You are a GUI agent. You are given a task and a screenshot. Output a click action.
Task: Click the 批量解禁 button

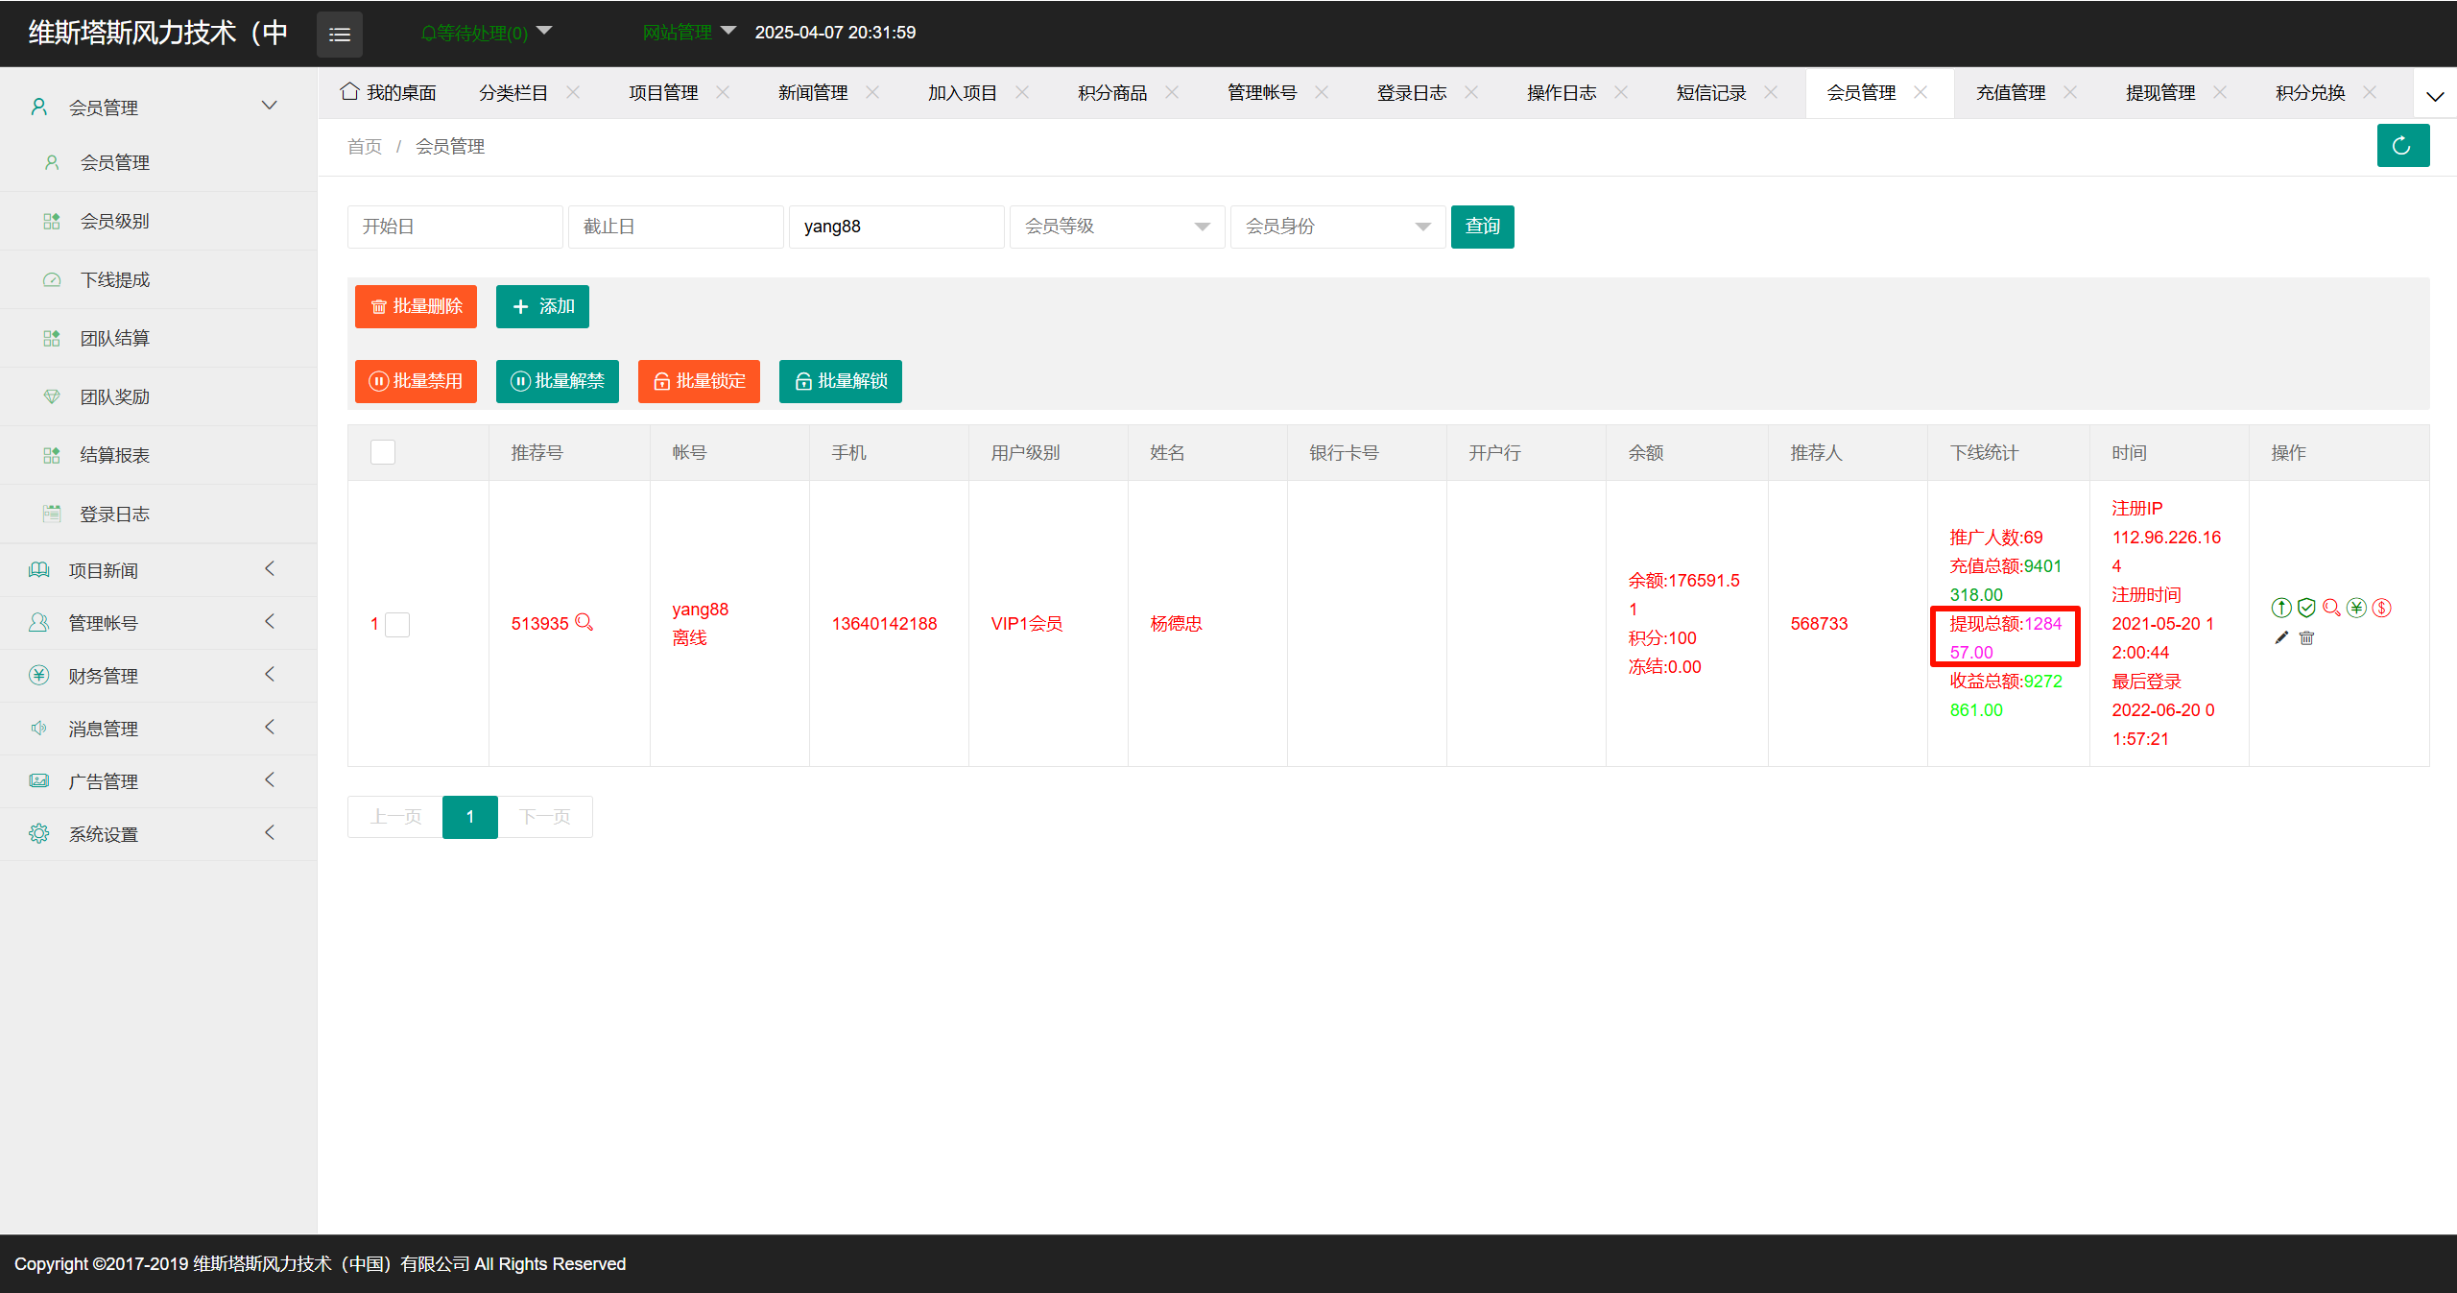[x=557, y=381]
